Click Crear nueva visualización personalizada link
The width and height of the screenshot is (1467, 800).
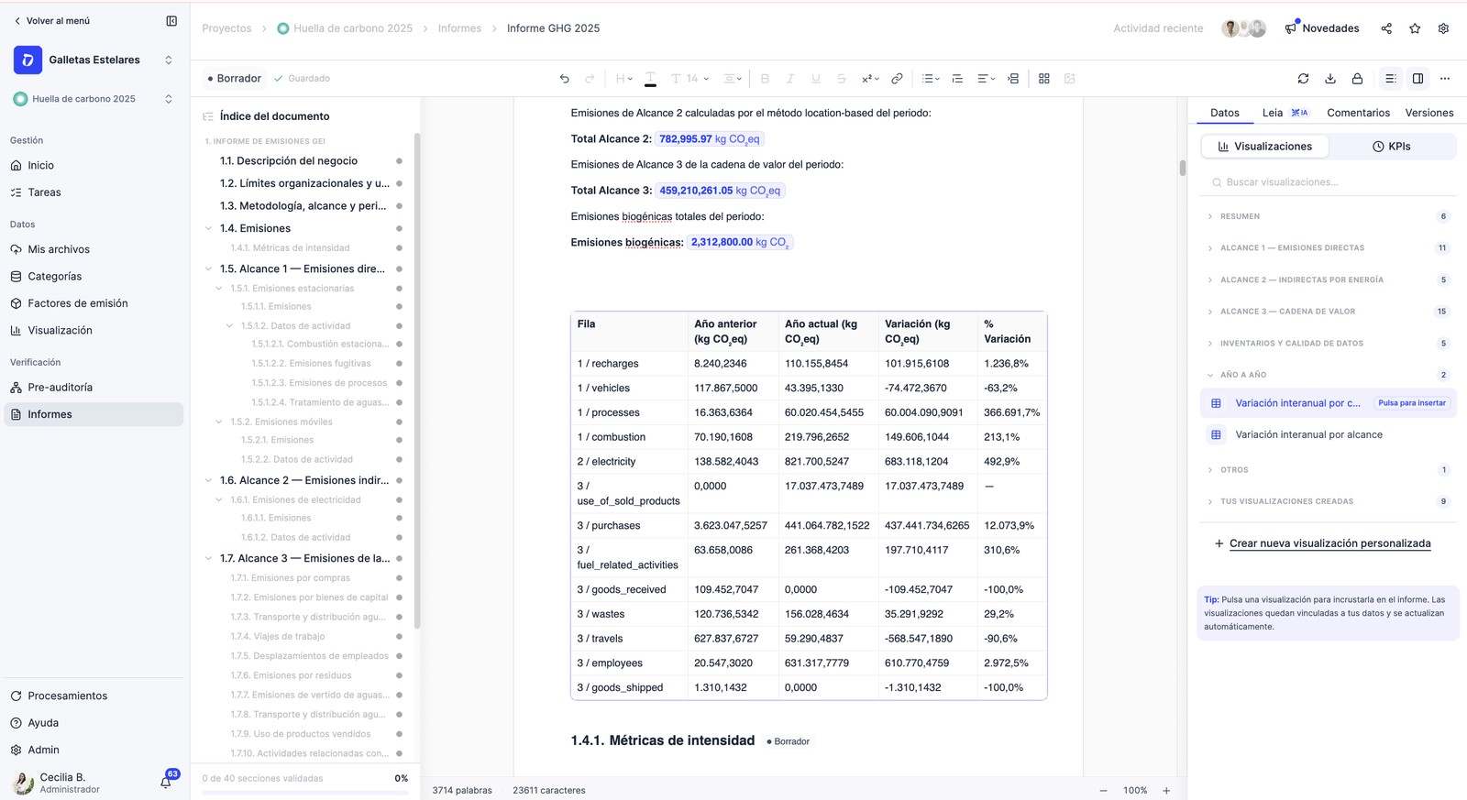[1329, 543]
